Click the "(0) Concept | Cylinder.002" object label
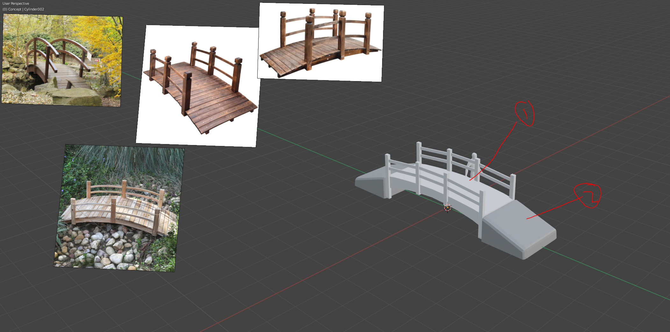The height and width of the screenshot is (332, 670). [x=24, y=9]
